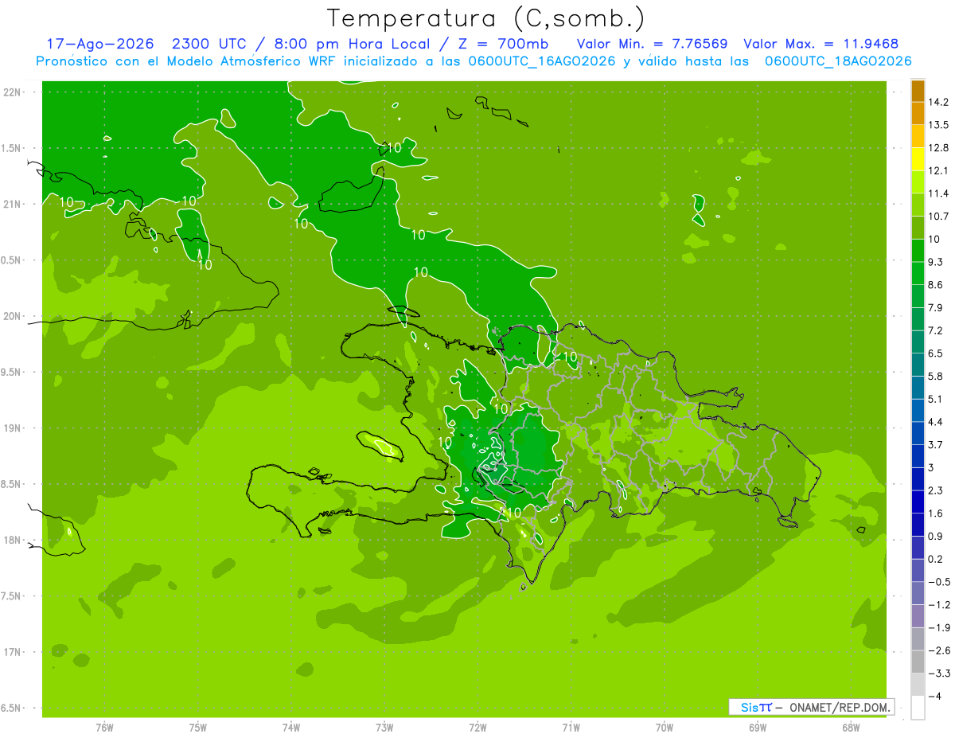Viewport: 955px width, 738px height.
Task: Click the '75W' longitude axis label
Action: pyautogui.click(x=198, y=727)
